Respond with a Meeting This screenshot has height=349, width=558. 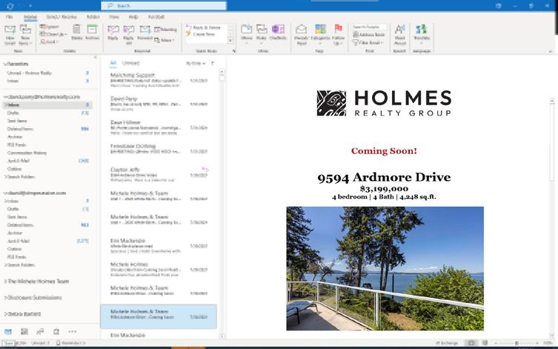165,30
